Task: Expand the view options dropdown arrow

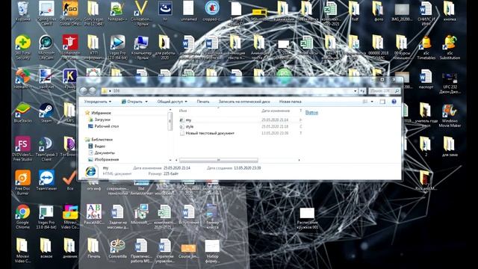Action: click(372, 102)
